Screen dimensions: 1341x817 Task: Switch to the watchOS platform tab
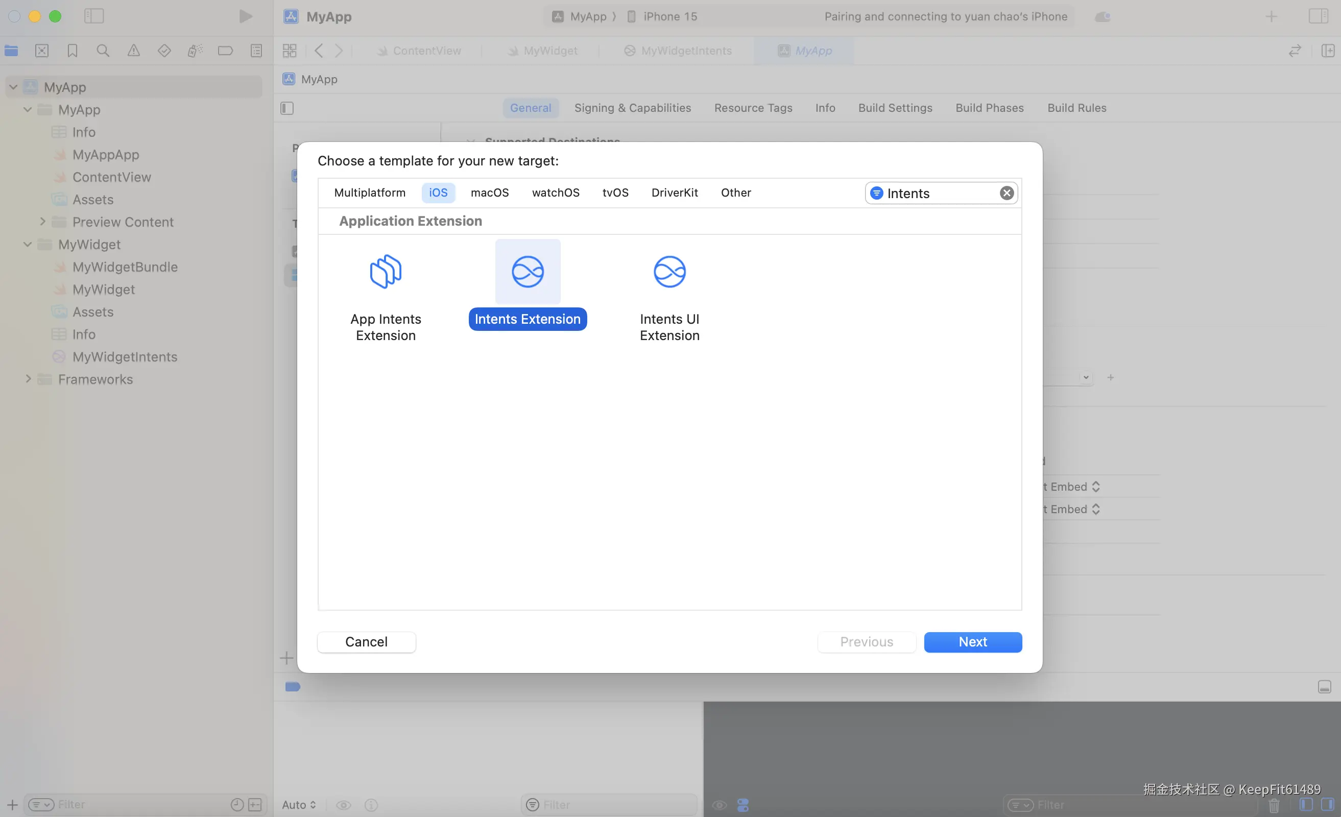555,193
